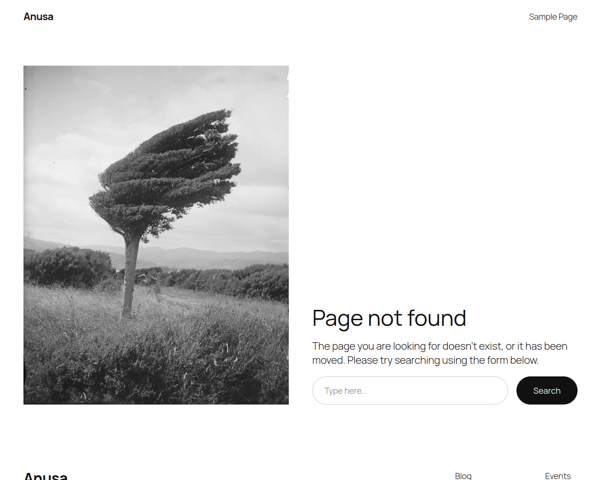Open the Blog link in the footer
This screenshot has height=480, width=601.
pos(463,475)
